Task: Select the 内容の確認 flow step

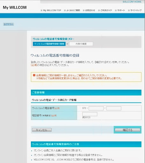Action: click(x=81, y=44)
